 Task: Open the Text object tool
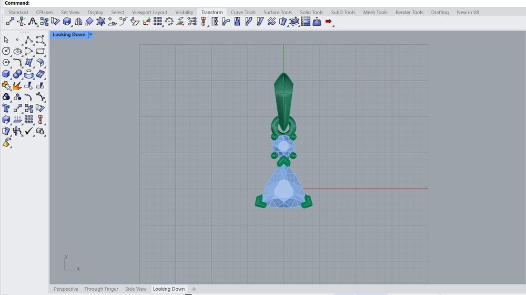point(6,109)
